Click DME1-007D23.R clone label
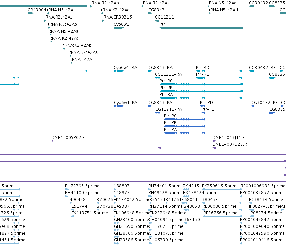This screenshot has width=286, height=245. [230, 144]
